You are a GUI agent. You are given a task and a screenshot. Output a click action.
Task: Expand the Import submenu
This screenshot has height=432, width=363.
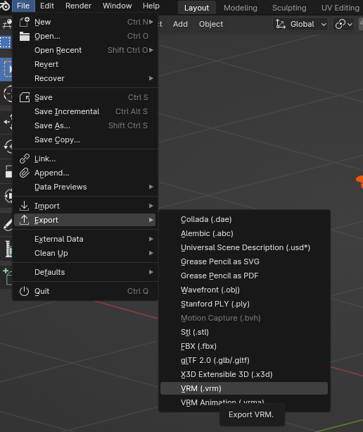tap(85, 206)
